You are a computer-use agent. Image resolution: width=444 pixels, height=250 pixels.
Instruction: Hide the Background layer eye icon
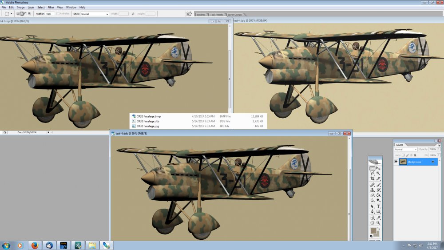[x=396, y=161]
